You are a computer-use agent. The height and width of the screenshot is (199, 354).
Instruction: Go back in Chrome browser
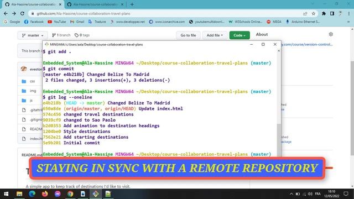(6, 13)
